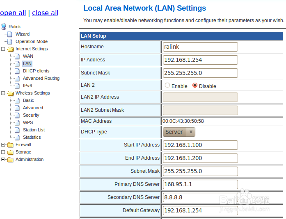Click the Security page icon
Image resolution: width=286 pixels, height=219 pixels.
[17, 115]
